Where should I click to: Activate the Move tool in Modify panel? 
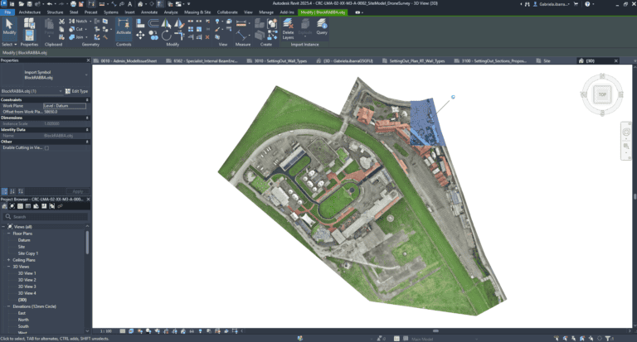point(140,36)
